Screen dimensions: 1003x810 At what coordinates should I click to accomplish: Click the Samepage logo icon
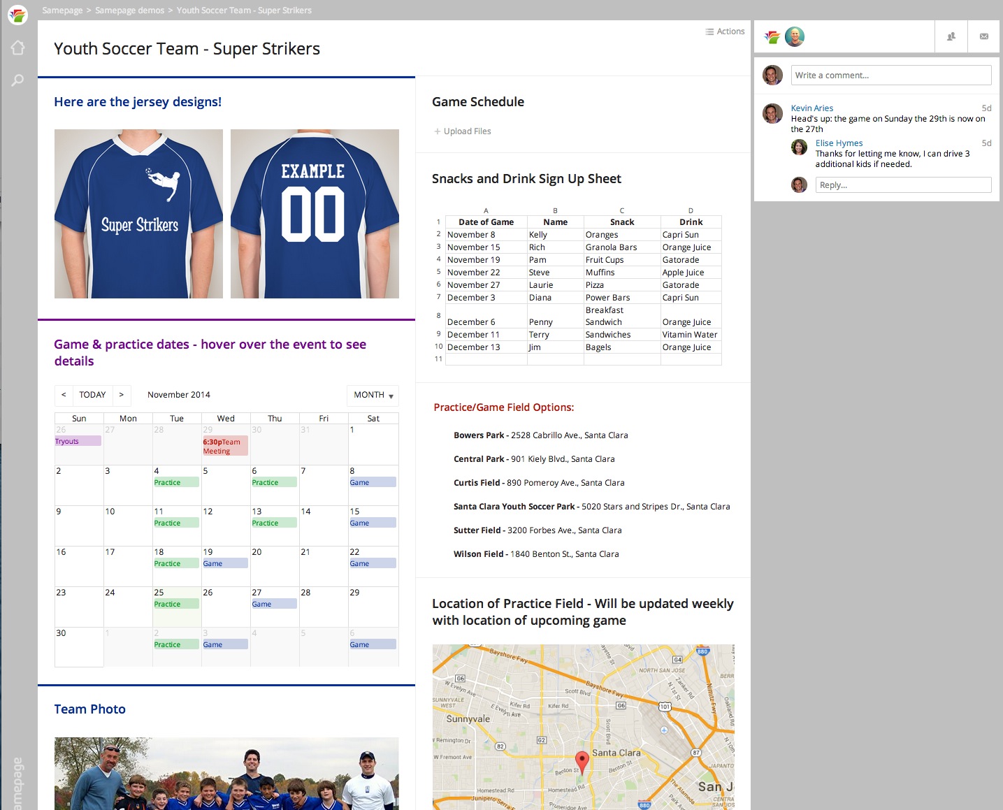17,14
